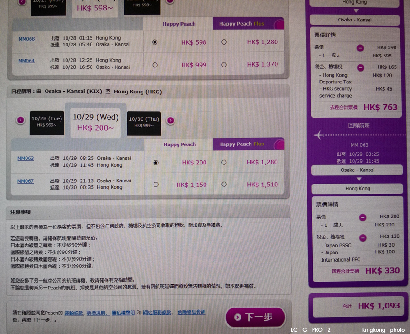Click the HK$ 1,370 price for MM064
410x334 pixels.
(x=262, y=64)
